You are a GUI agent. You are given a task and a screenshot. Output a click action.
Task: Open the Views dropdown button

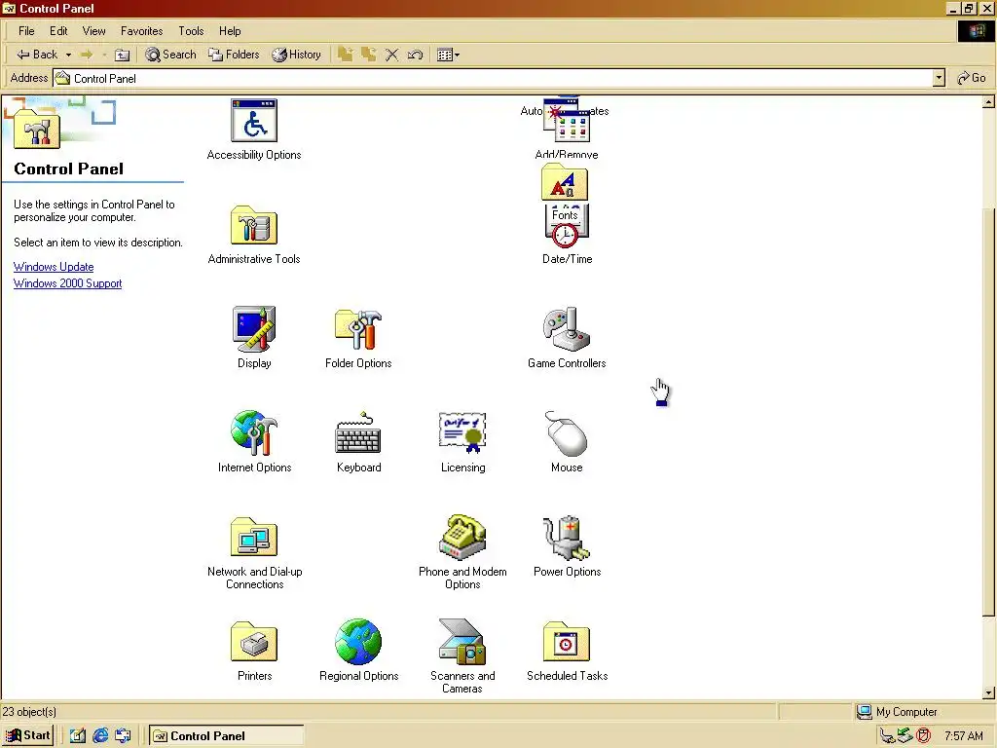click(x=448, y=55)
